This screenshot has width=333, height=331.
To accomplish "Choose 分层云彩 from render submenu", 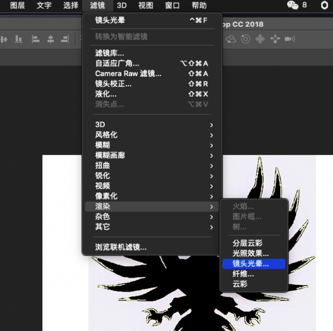I will (254, 243).
